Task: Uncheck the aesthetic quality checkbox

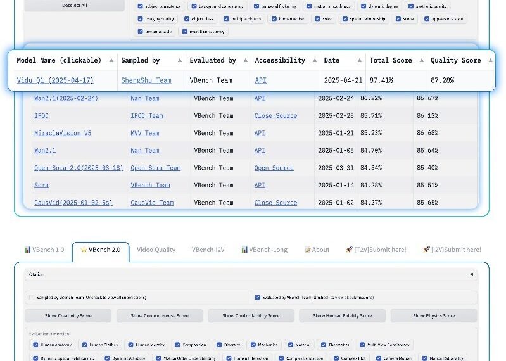Action: (411, 6)
